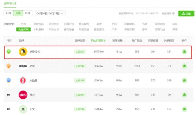
Task: Open the 04月05日-04月11日 date dropdown
Action: click(x=50, y=13)
